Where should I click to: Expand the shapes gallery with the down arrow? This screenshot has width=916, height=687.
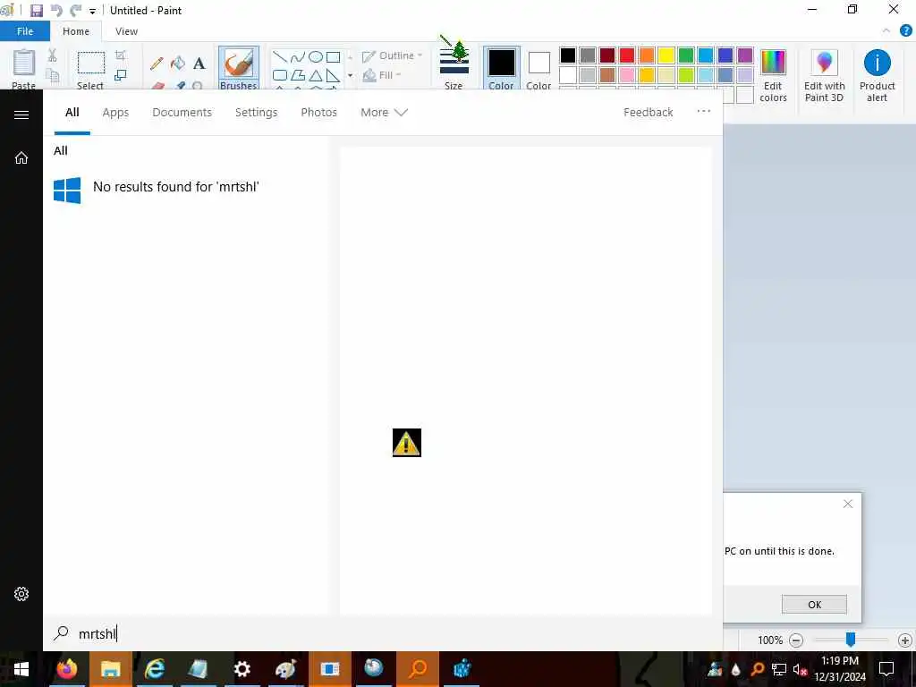tap(350, 75)
